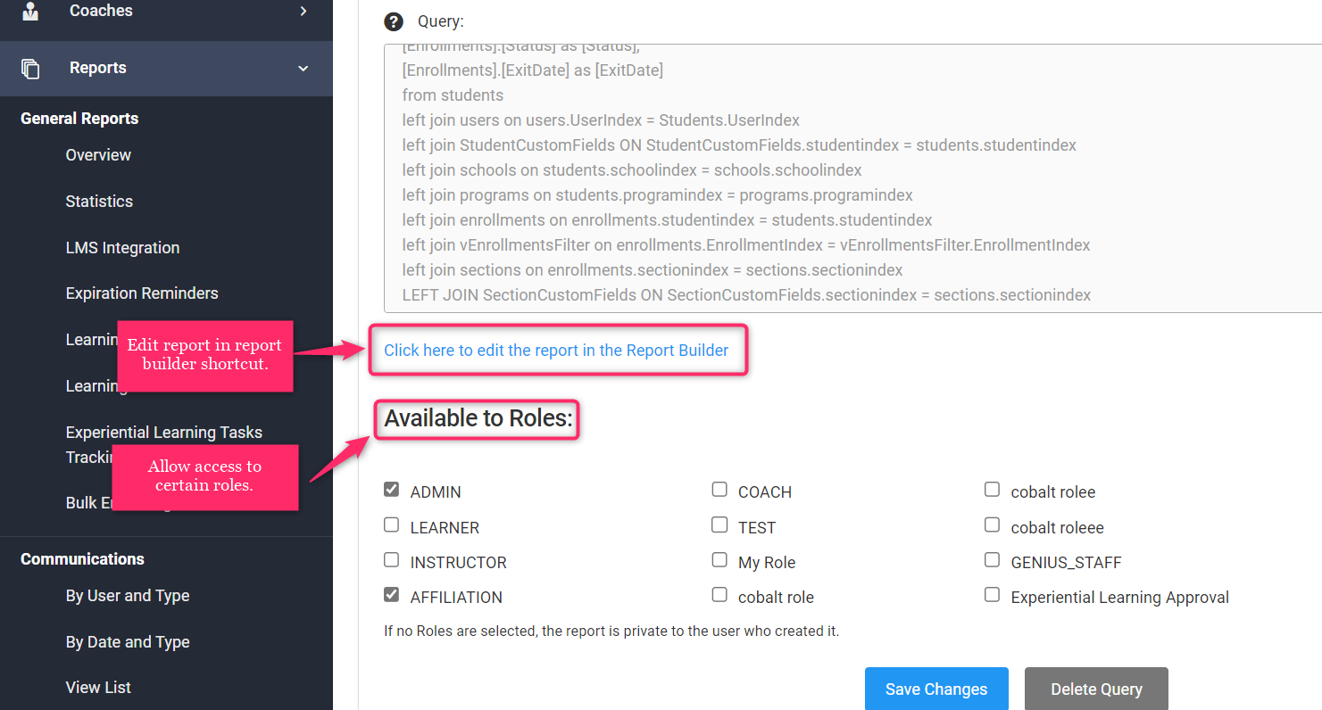1322x710 pixels.
Task: Click the Reports documents icon
Action: tap(31, 69)
